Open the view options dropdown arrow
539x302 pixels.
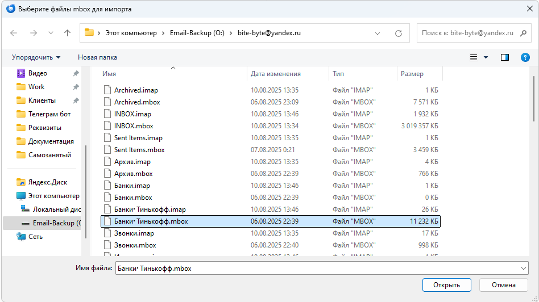(486, 57)
